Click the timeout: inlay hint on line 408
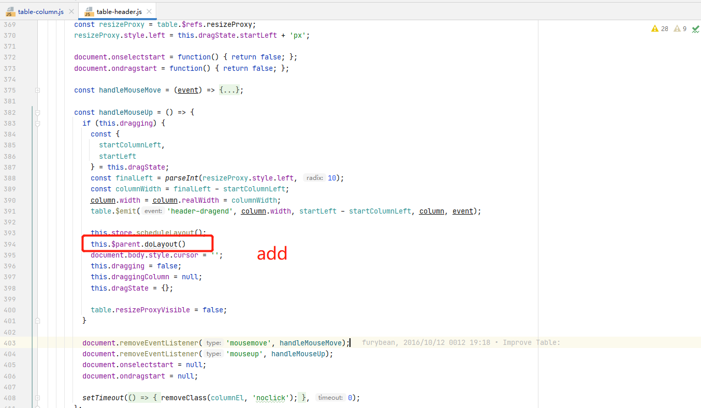Viewport: 701px width, 408px height. pyautogui.click(x=330, y=398)
